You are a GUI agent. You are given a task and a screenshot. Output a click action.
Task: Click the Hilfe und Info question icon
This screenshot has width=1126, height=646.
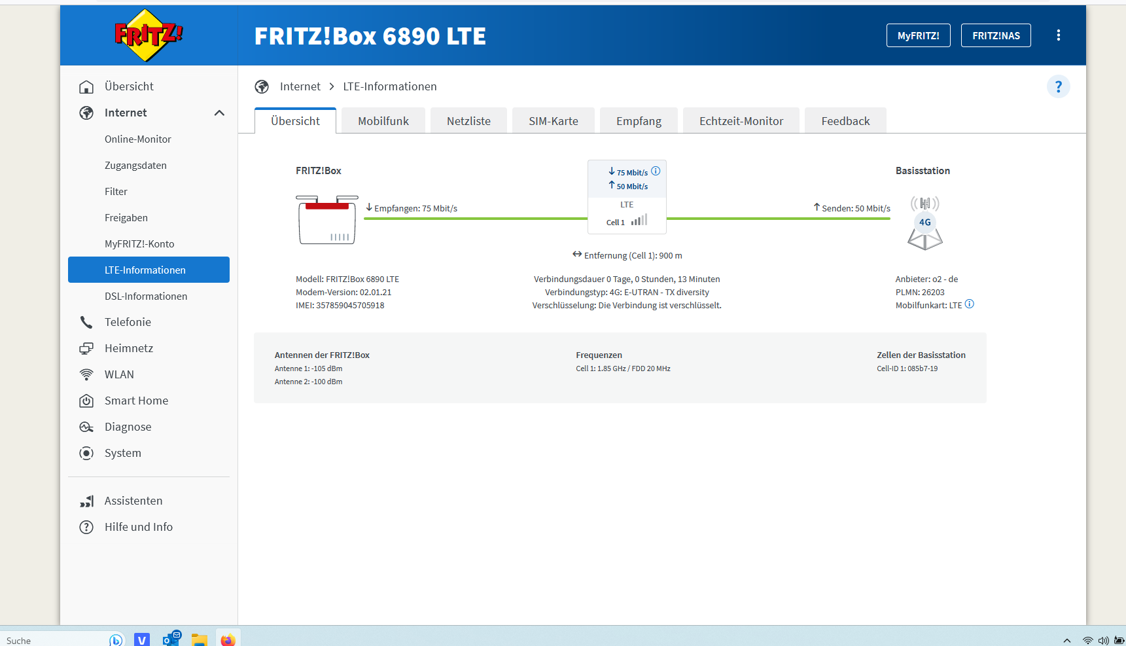coord(86,527)
